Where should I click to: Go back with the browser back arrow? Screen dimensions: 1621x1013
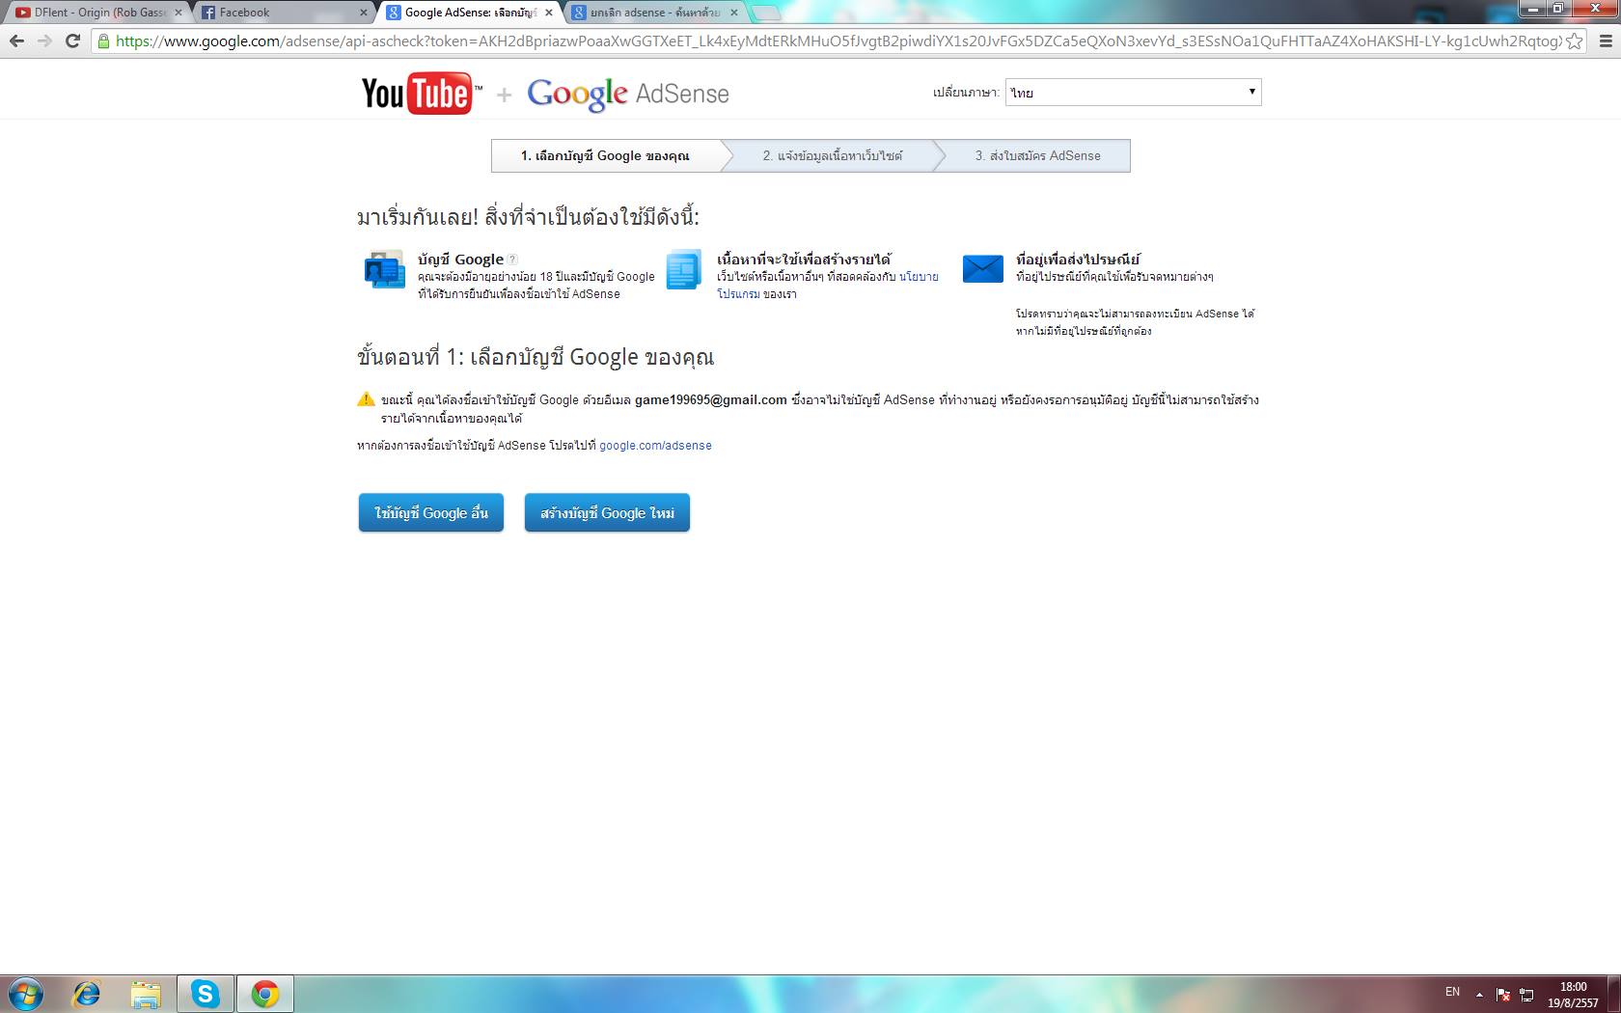[16, 41]
